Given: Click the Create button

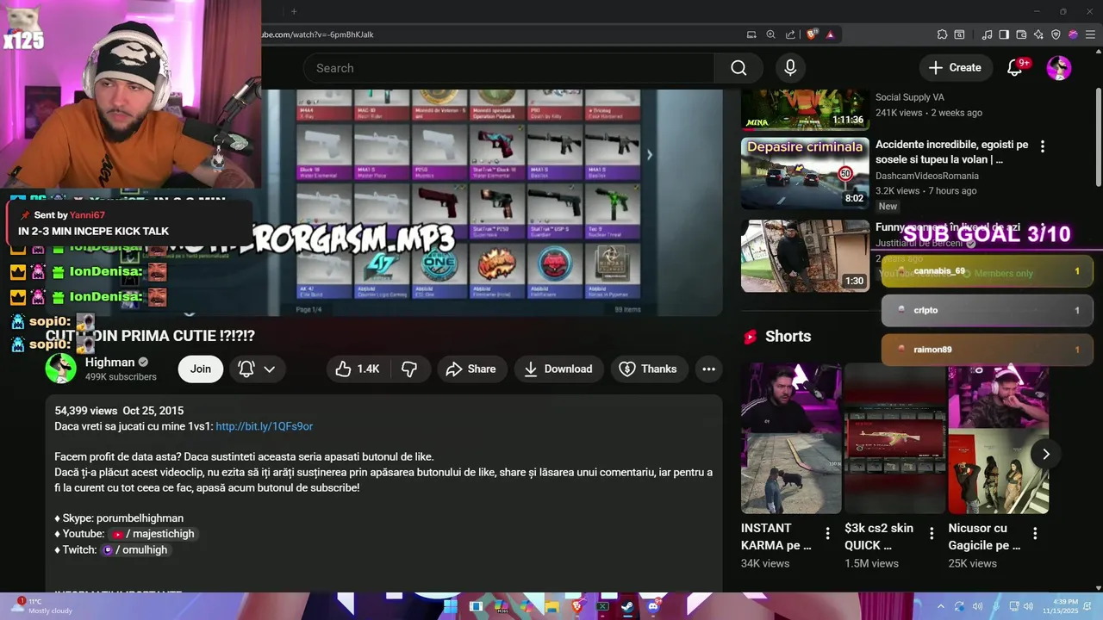Looking at the screenshot, I should (x=955, y=68).
